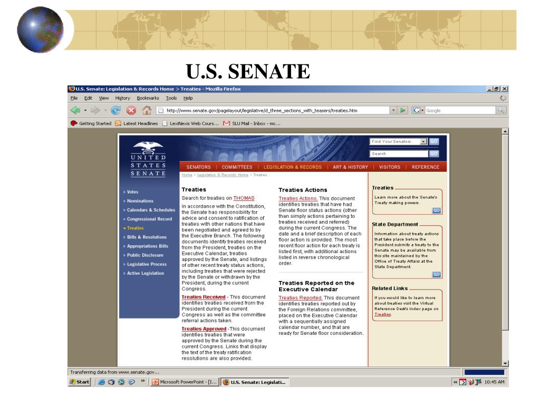Open the address bar URL history dropdown
Screen dimensions: 540x405
tap(393, 110)
